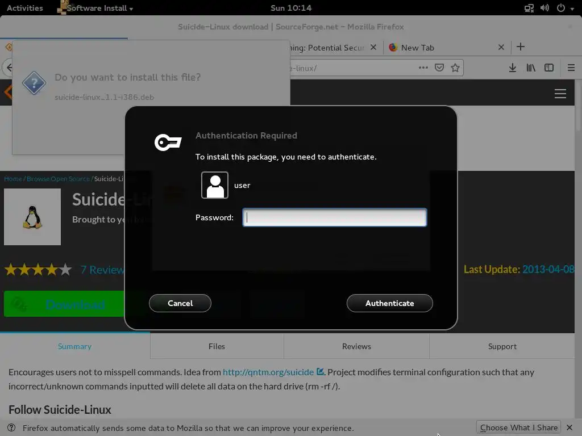
Task: Click the Authenticate button
Action: (389, 303)
